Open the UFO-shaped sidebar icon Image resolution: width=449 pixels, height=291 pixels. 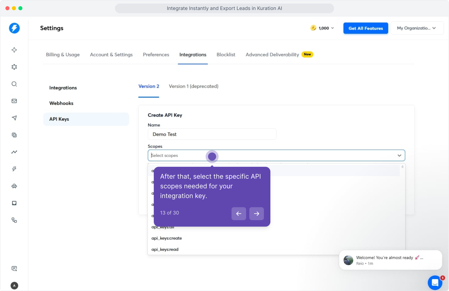(x=14, y=186)
